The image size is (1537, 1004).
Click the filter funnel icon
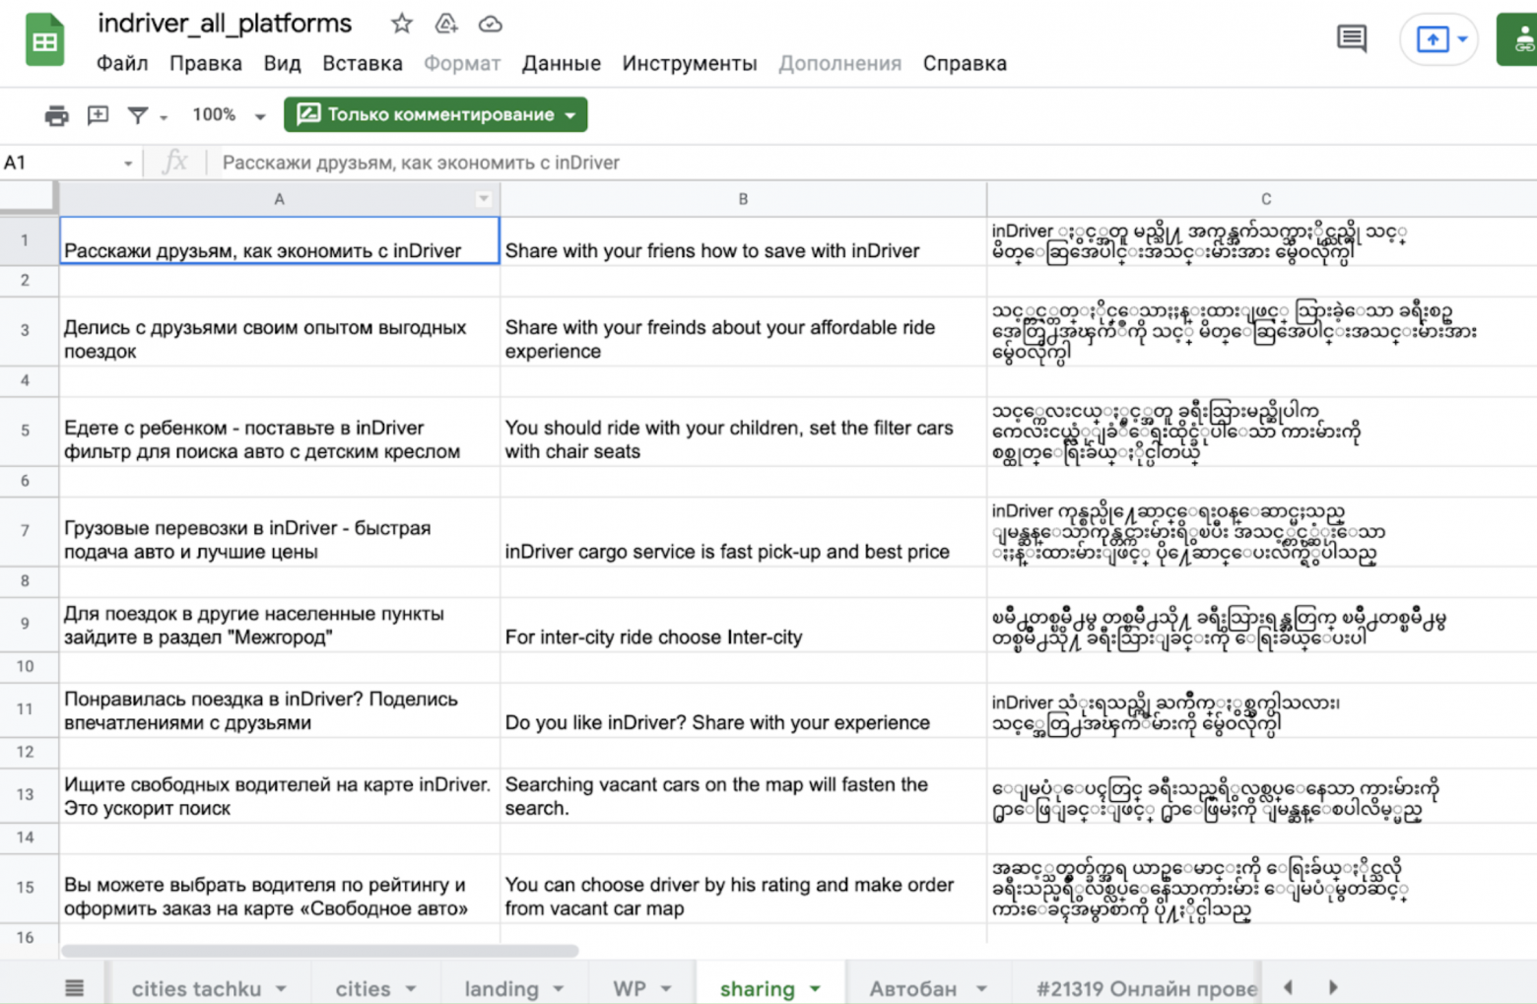pos(138,115)
